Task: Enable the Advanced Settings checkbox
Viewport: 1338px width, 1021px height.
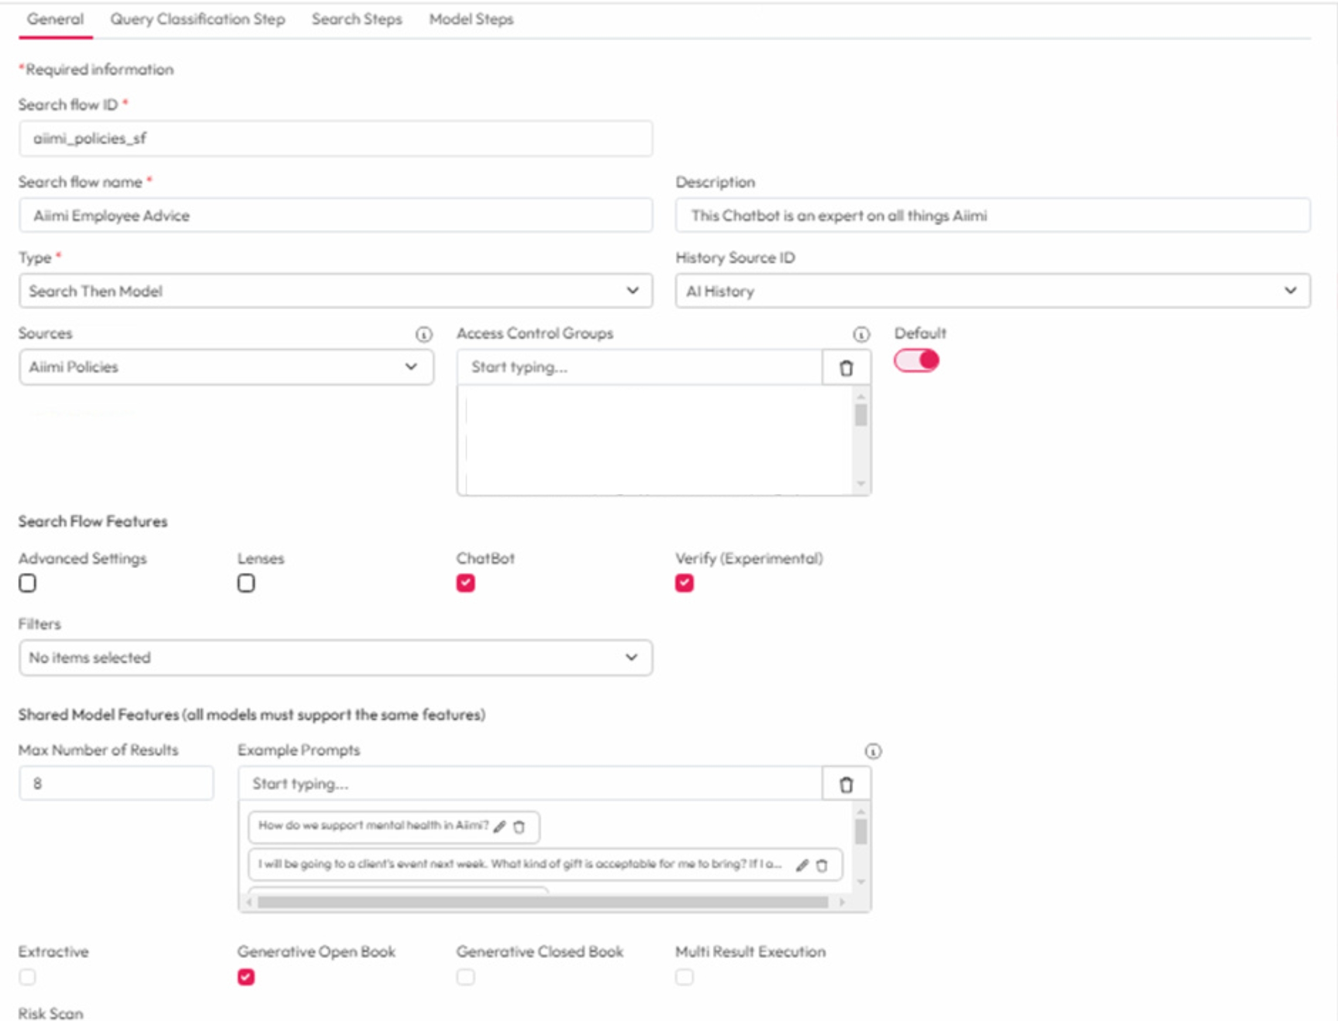Action: click(27, 583)
